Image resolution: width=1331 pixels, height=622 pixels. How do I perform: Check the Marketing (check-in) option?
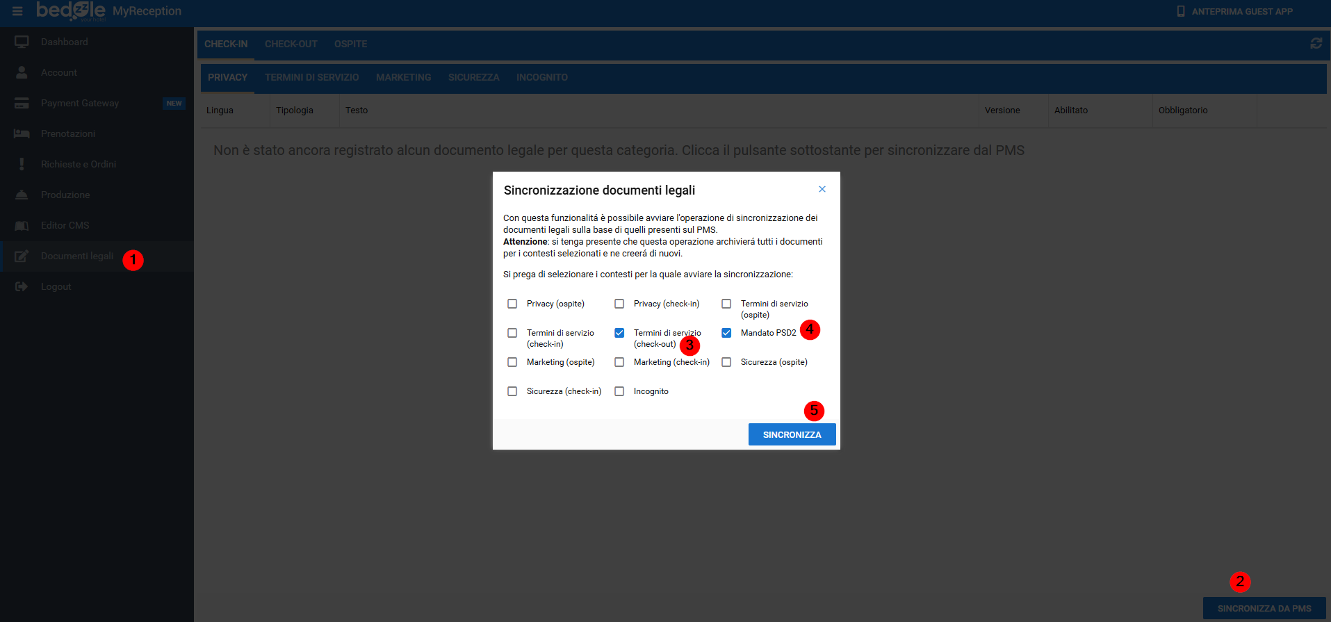click(619, 362)
